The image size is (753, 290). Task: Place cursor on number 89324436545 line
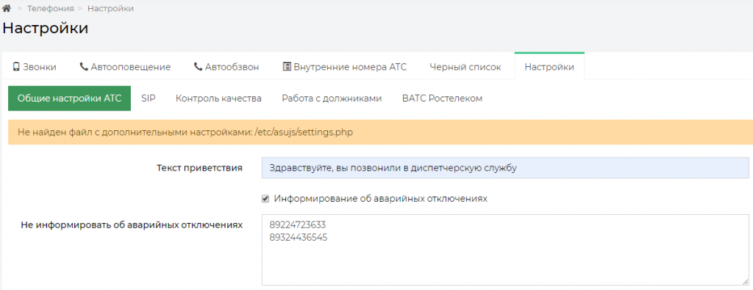click(x=299, y=237)
